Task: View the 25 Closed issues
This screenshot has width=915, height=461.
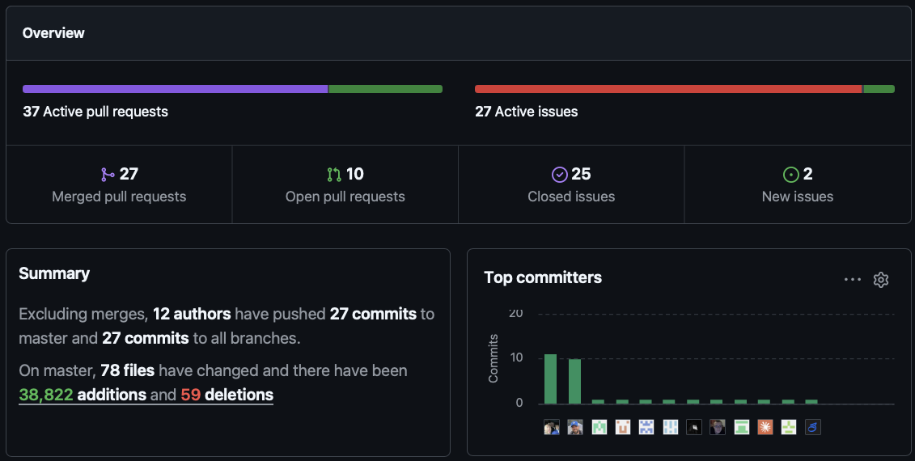Action: 571,184
